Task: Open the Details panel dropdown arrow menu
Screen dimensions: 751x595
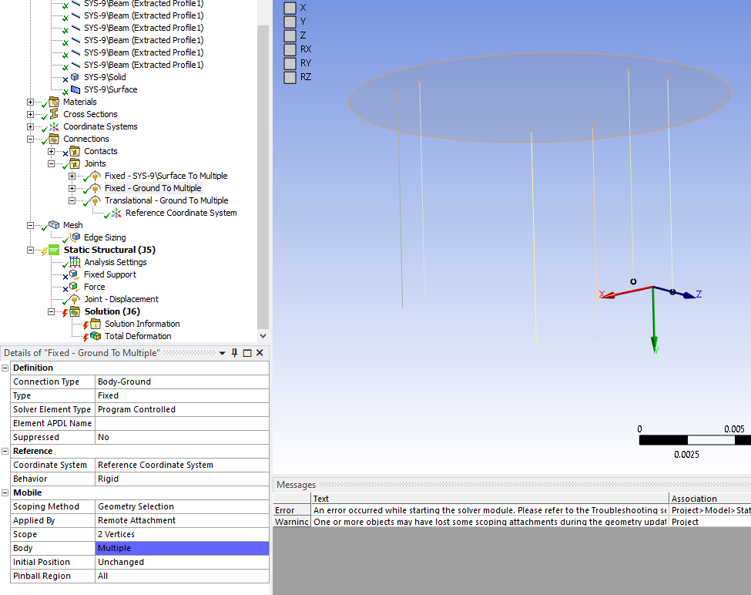Action: pyautogui.click(x=223, y=353)
